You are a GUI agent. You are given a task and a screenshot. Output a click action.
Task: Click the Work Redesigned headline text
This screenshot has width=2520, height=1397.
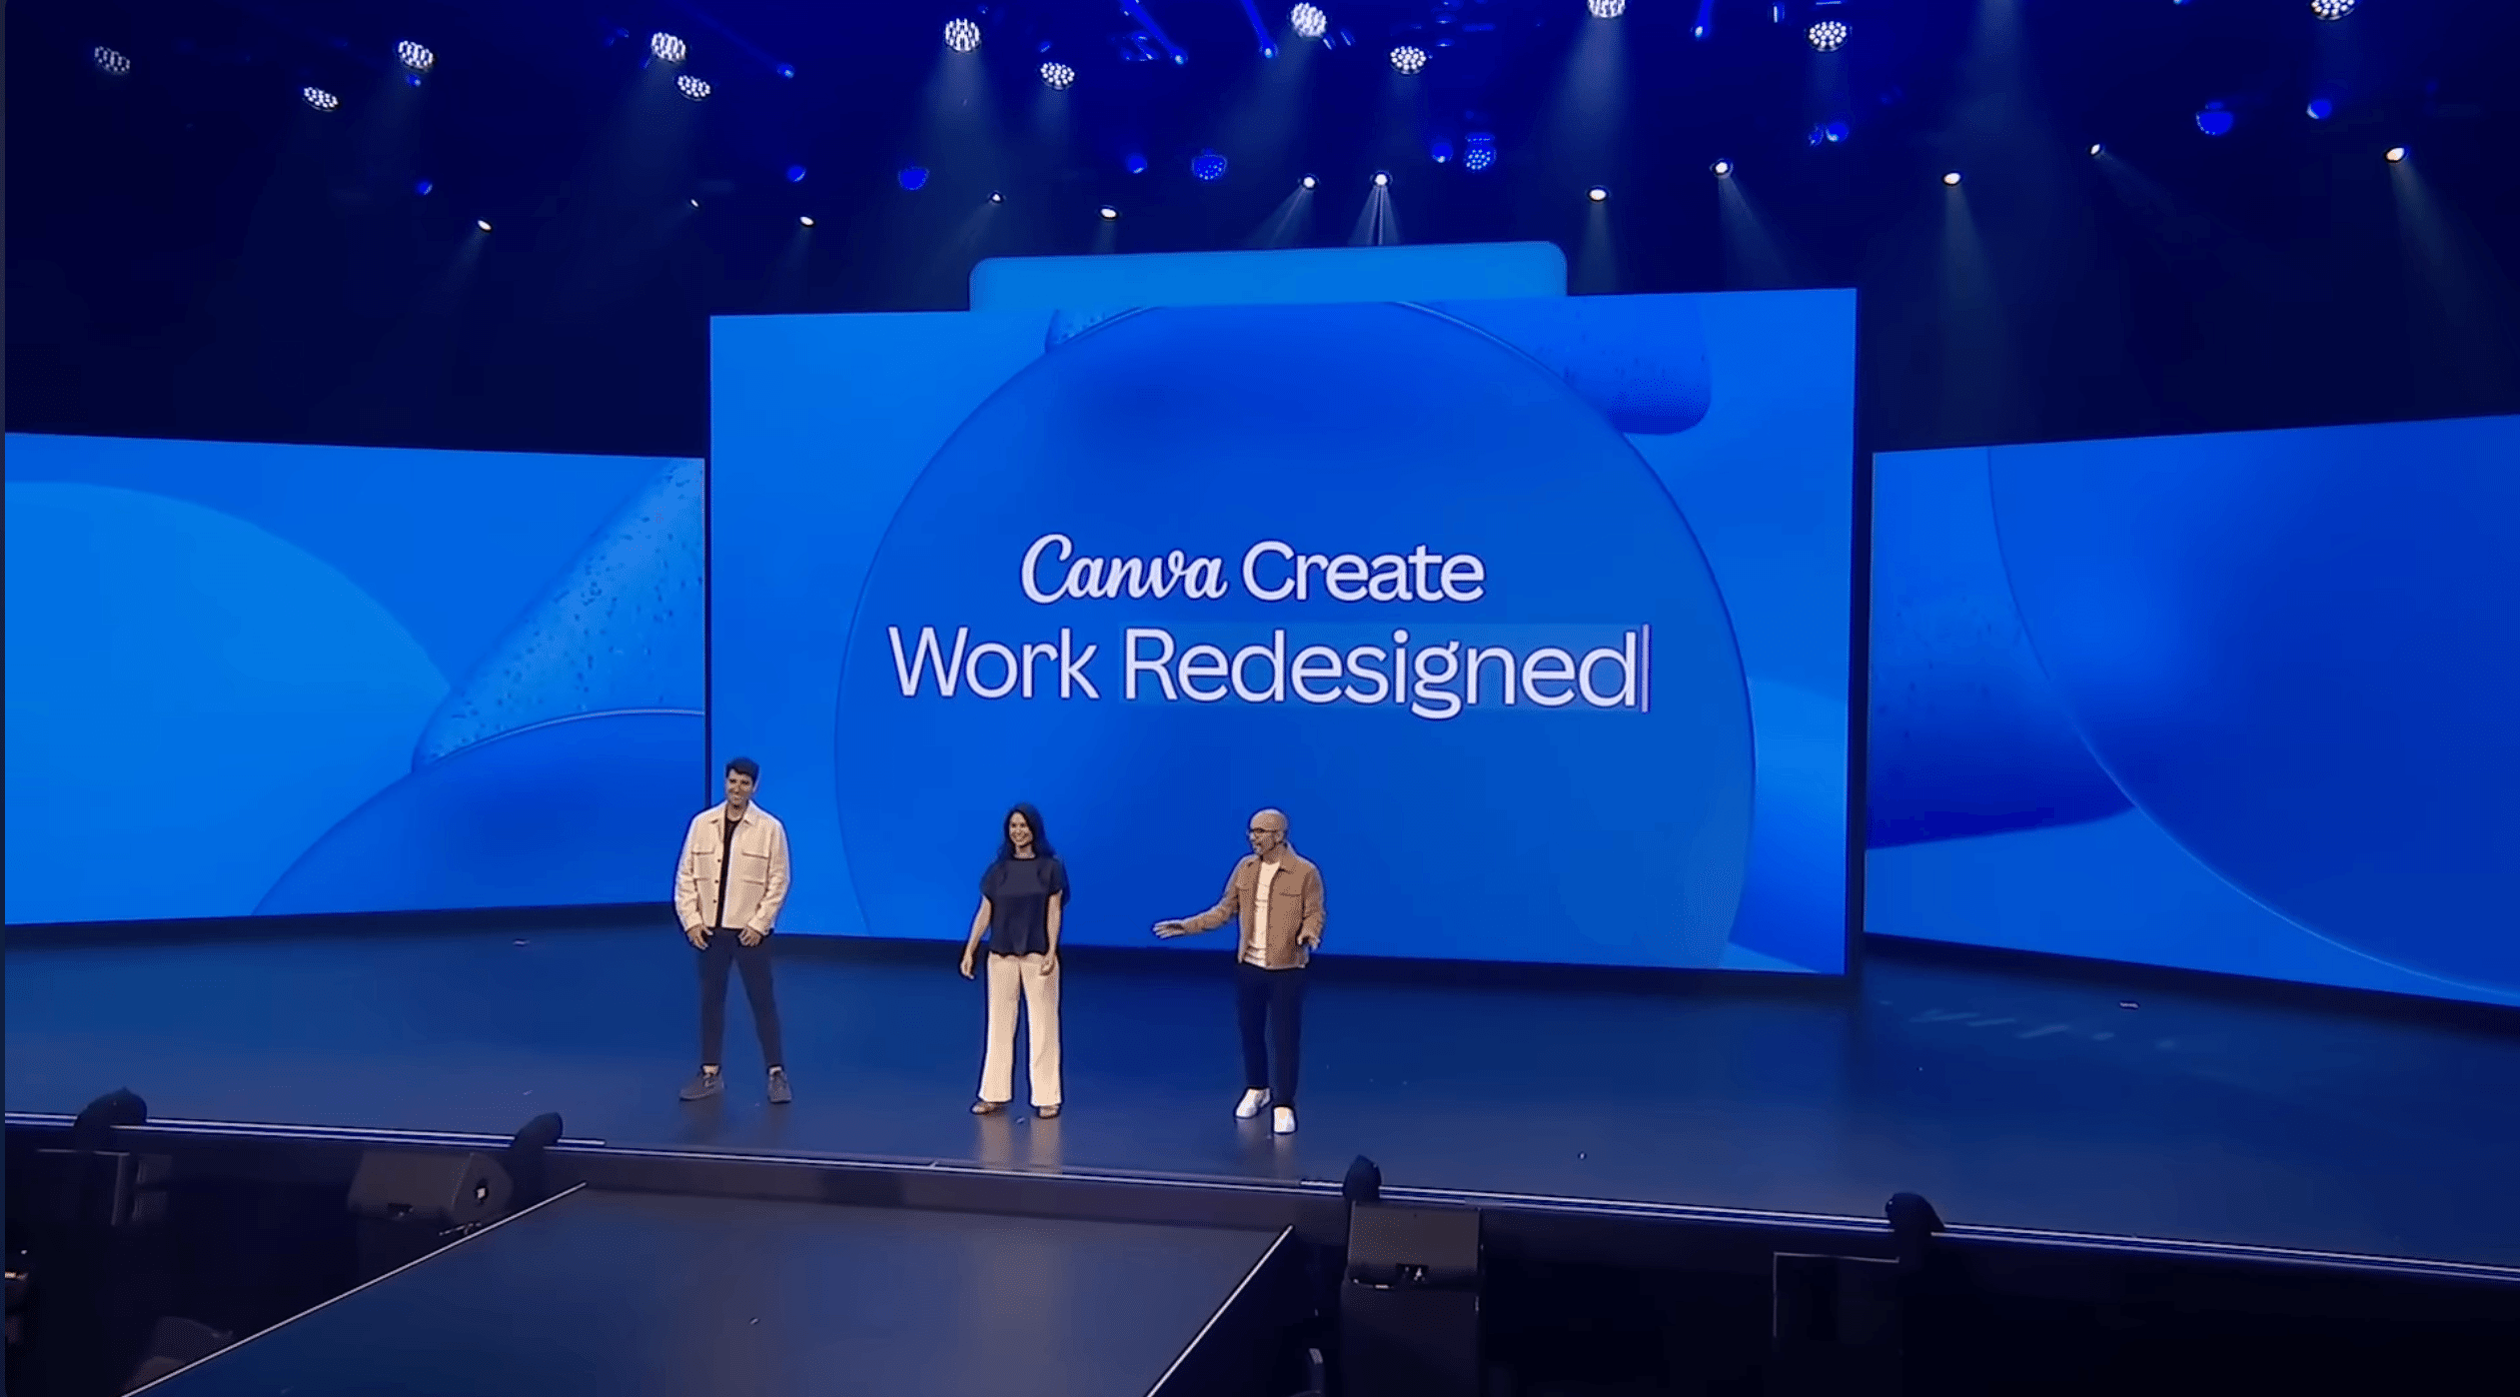[x=1263, y=667]
